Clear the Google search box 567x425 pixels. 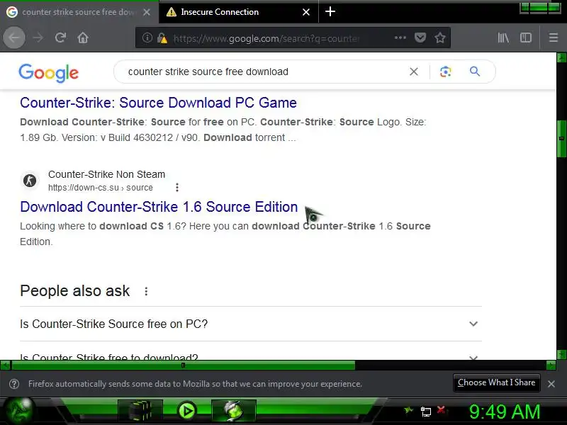414,72
